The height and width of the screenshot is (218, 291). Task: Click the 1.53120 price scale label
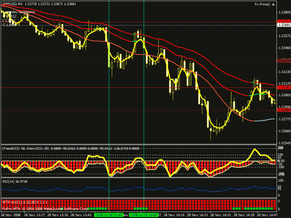click(x=284, y=84)
